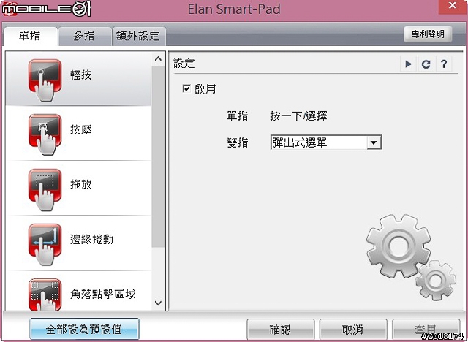Open help with the question mark icon
Viewport: 468px width, 342px height.
tap(444, 64)
